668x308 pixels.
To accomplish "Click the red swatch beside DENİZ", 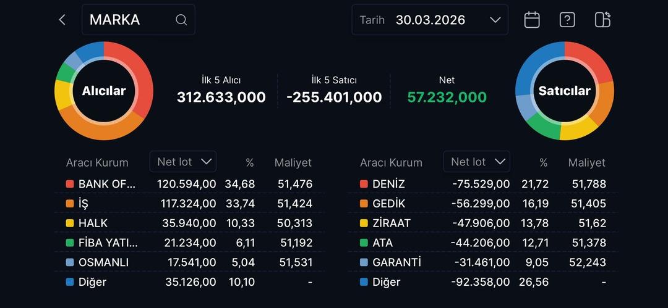I will tap(364, 184).
